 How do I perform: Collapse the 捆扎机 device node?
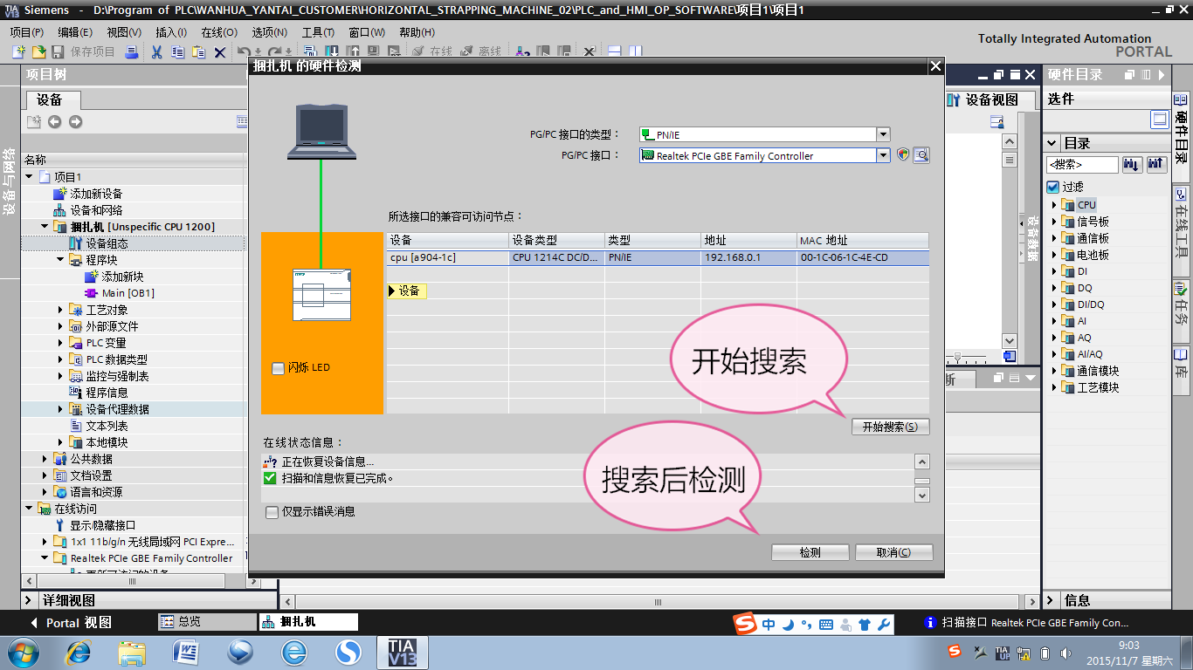(x=45, y=227)
